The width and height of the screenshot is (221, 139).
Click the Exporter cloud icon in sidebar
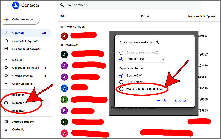[6, 103]
